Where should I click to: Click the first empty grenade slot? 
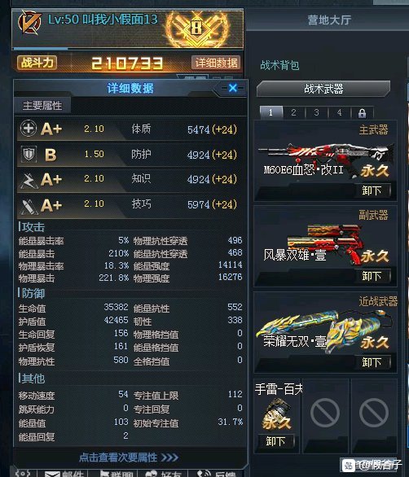tap(325, 414)
